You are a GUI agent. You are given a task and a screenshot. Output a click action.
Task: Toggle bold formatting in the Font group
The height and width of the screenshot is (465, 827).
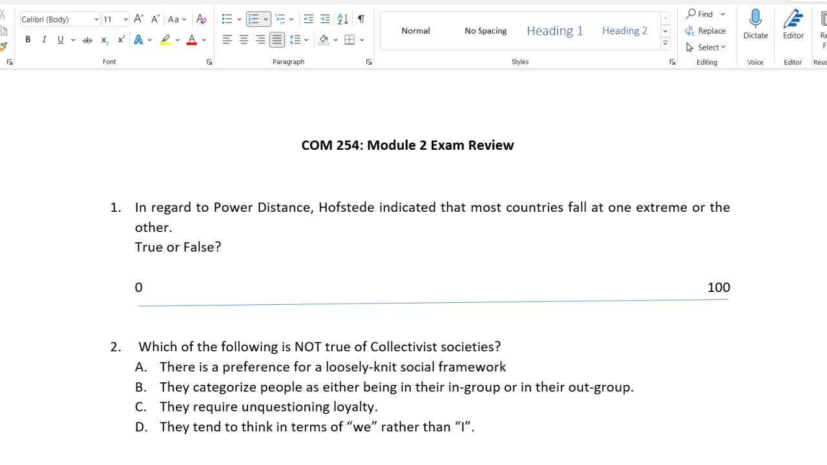[28, 39]
